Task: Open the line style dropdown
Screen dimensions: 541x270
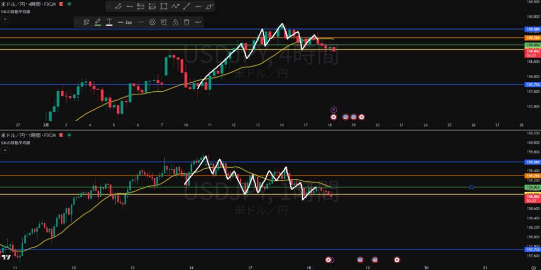Action: tap(141, 22)
